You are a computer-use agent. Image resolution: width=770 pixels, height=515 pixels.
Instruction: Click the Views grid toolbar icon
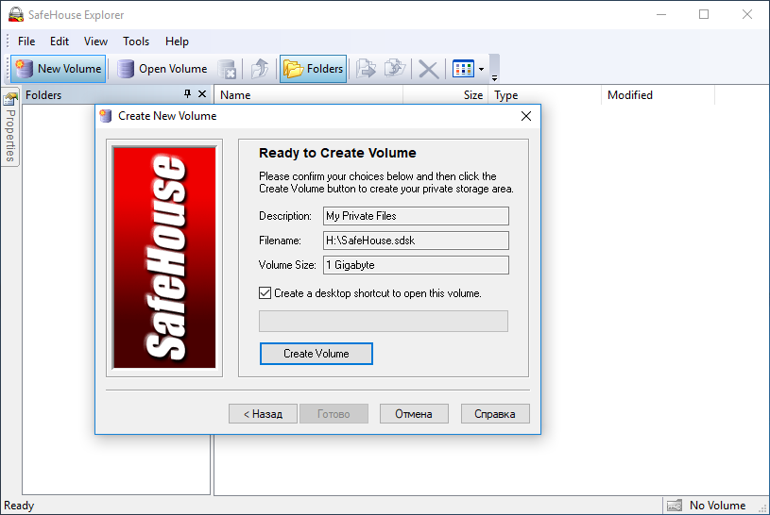click(x=463, y=69)
